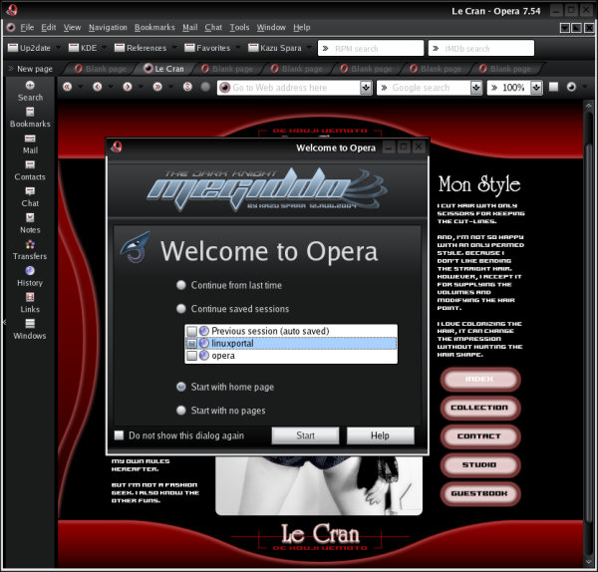Image resolution: width=598 pixels, height=572 pixels.
Task: Check the Previous session (auto saved) box
Action: 191,331
